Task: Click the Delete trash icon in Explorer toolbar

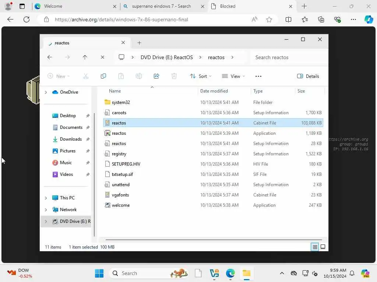Action: click(x=174, y=76)
